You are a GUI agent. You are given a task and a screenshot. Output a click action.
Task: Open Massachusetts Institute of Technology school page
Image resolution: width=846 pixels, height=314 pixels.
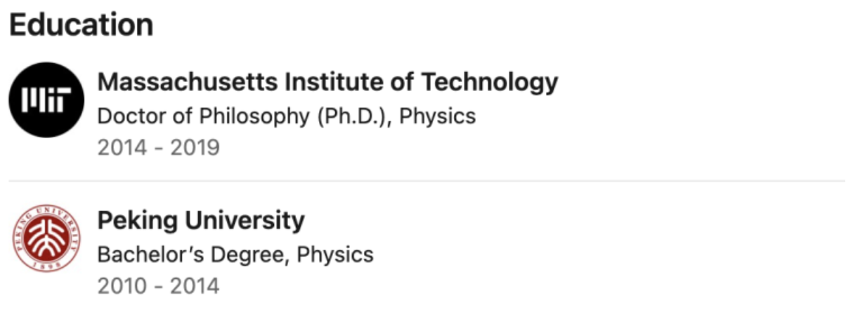coord(327,83)
